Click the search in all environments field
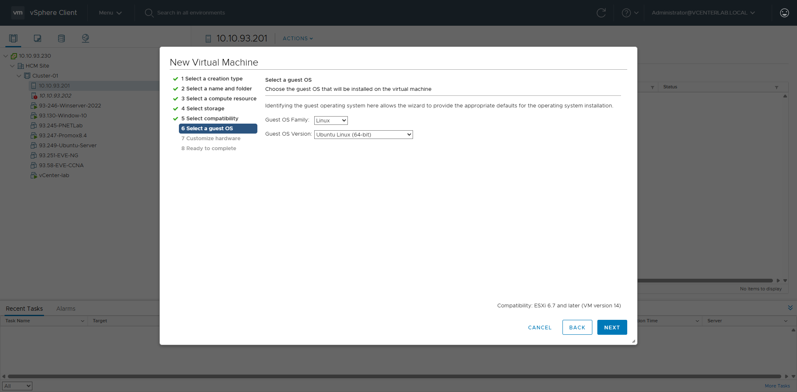The height and width of the screenshot is (392, 797). point(191,13)
